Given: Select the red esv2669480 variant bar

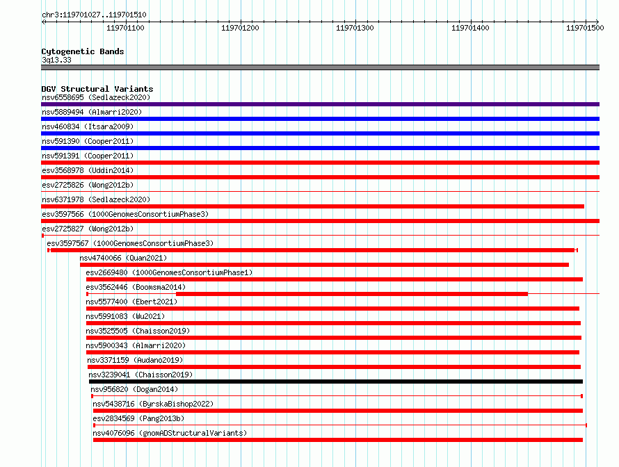Looking at the screenshot, I should [x=335, y=279].
